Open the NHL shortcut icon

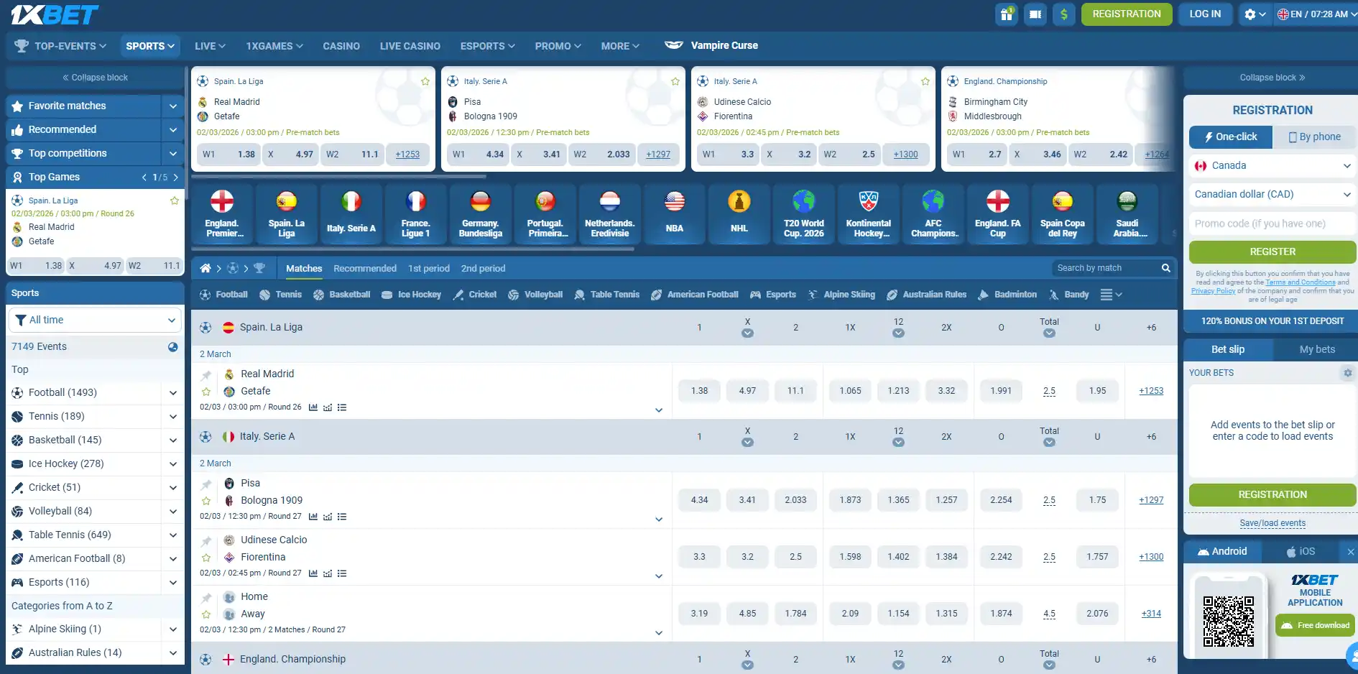tap(739, 214)
